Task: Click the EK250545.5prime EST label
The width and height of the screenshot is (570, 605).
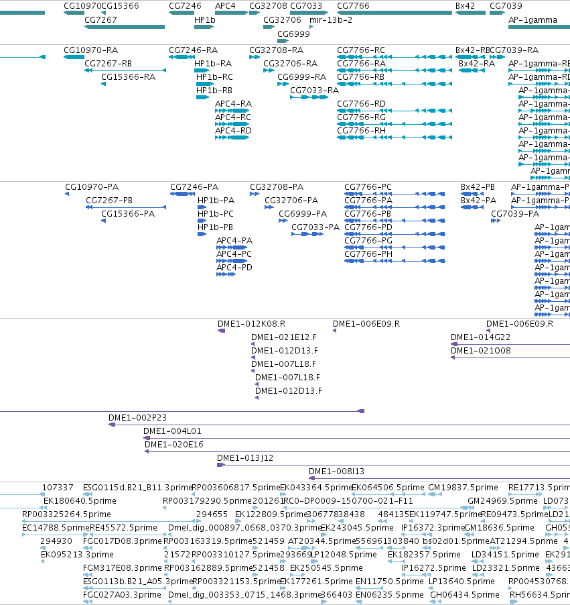Action: click(326, 568)
